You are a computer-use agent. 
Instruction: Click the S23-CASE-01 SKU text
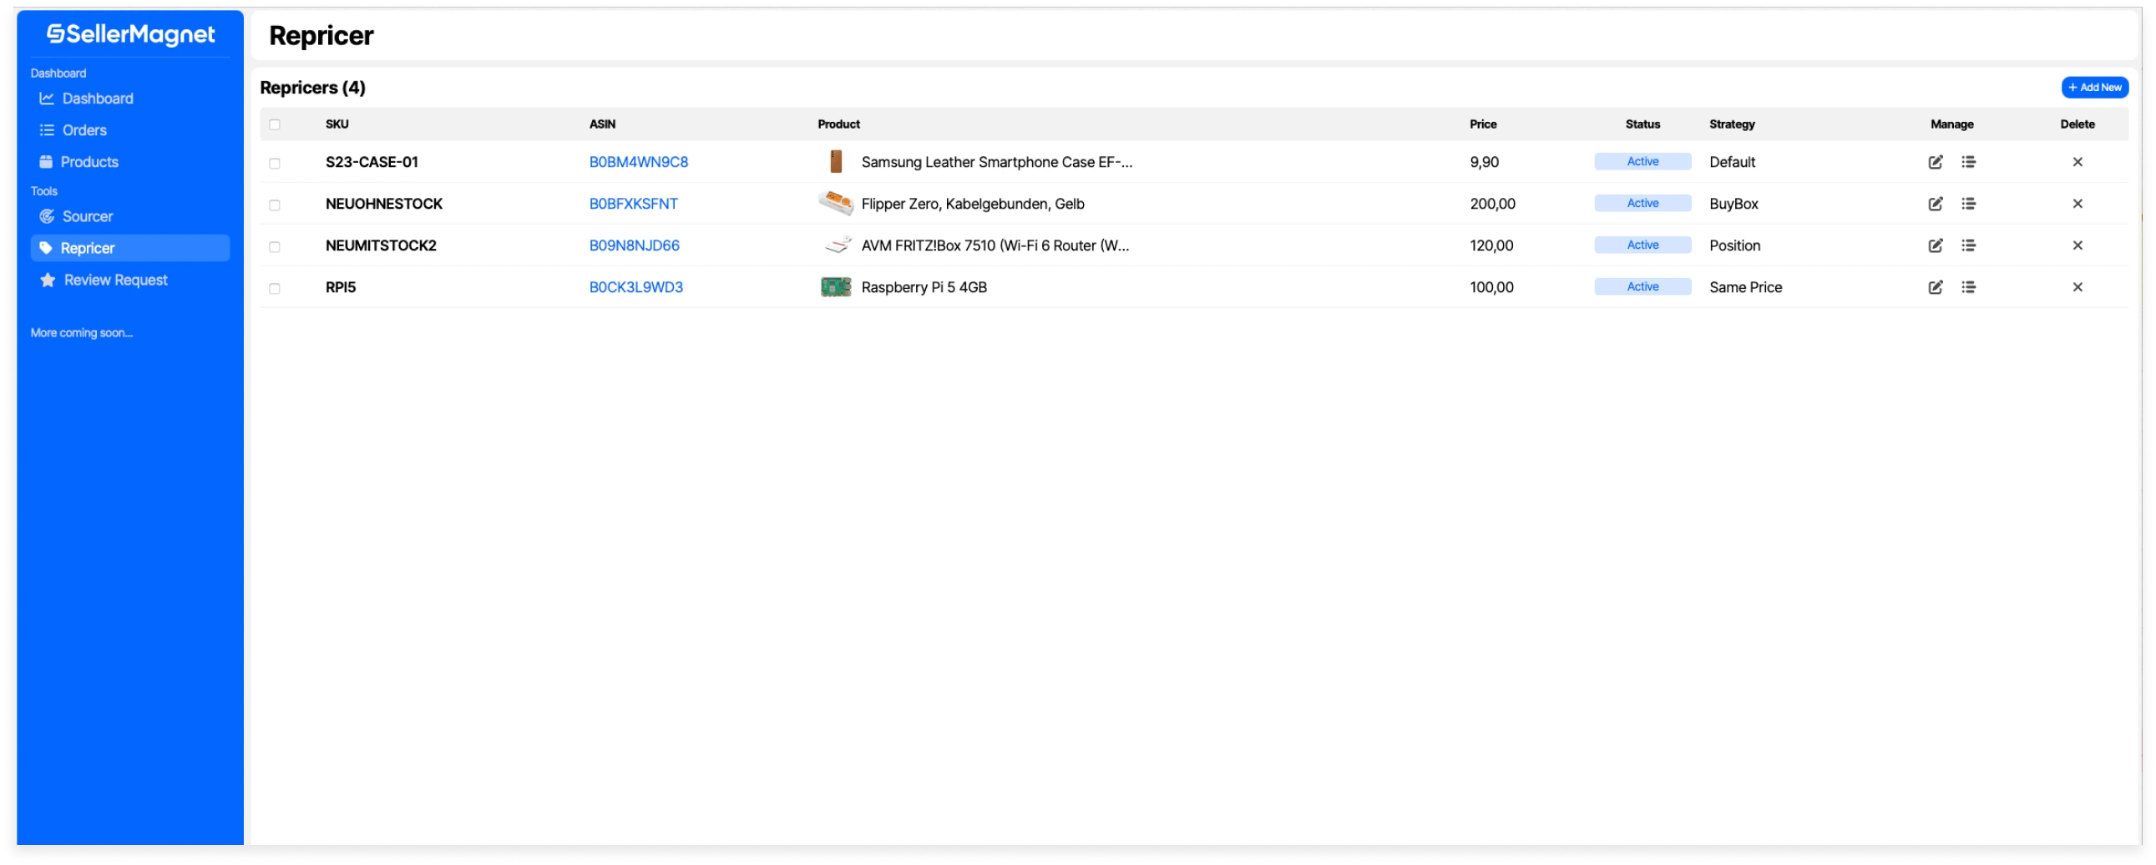372,162
